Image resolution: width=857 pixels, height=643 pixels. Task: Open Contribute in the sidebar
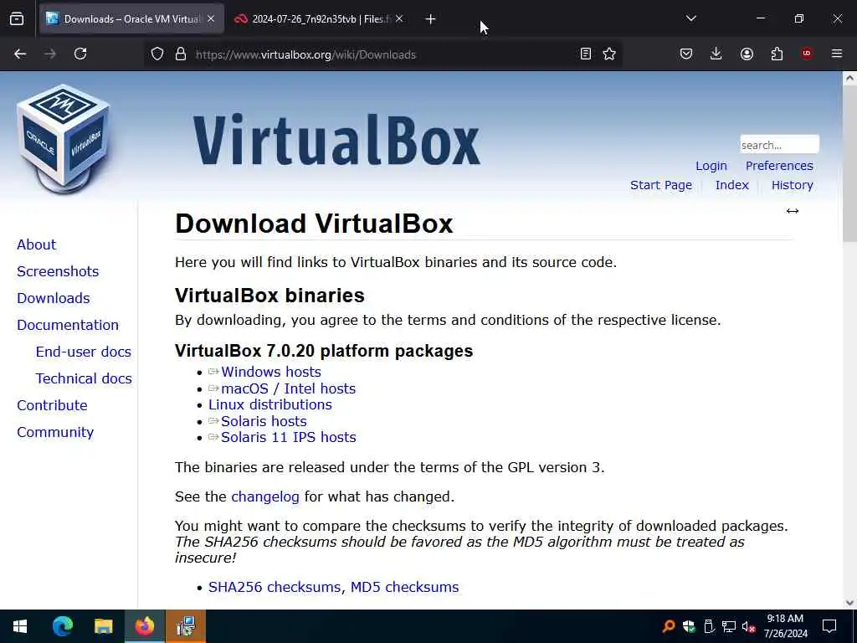click(52, 405)
